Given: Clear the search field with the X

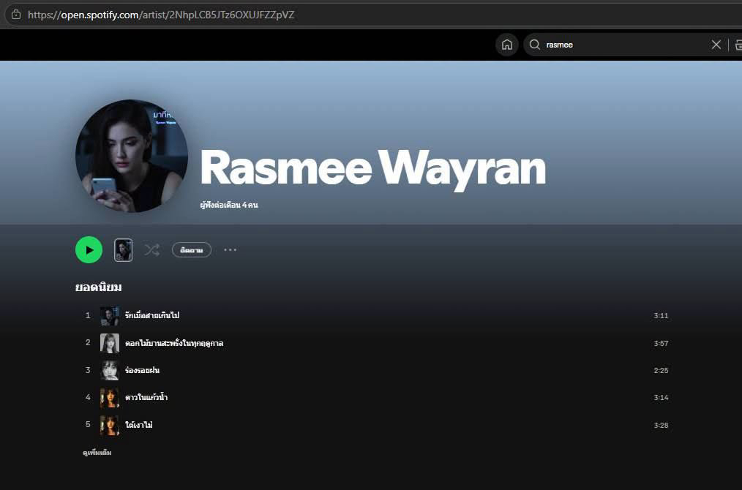Looking at the screenshot, I should (716, 45).
